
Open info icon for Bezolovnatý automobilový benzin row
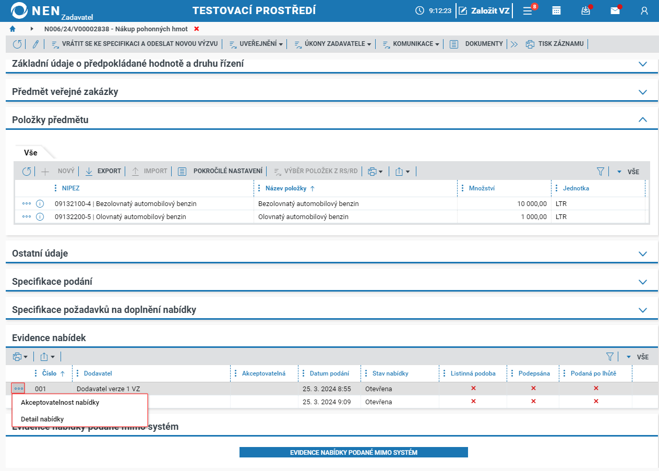40,204
